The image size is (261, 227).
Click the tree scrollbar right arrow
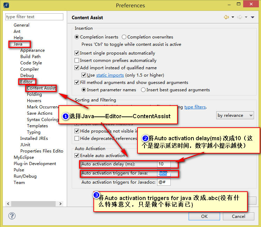pos(61,204)
